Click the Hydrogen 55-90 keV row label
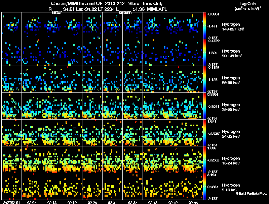 click(x=231, y=80)
